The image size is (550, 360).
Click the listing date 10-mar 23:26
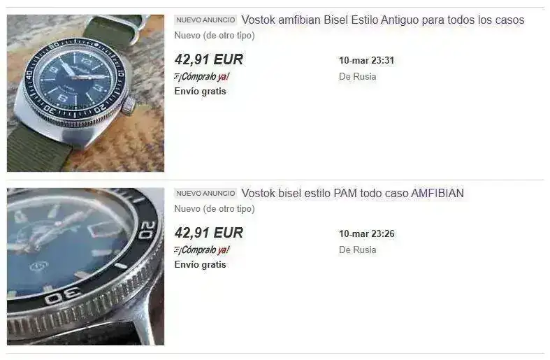(366, 233)
